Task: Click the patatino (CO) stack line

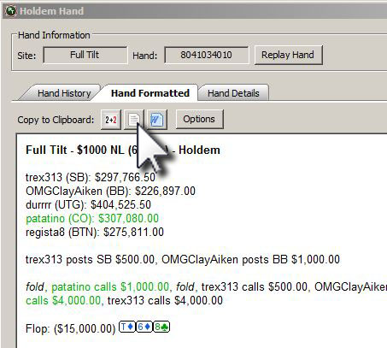Action: pos(92,219)
